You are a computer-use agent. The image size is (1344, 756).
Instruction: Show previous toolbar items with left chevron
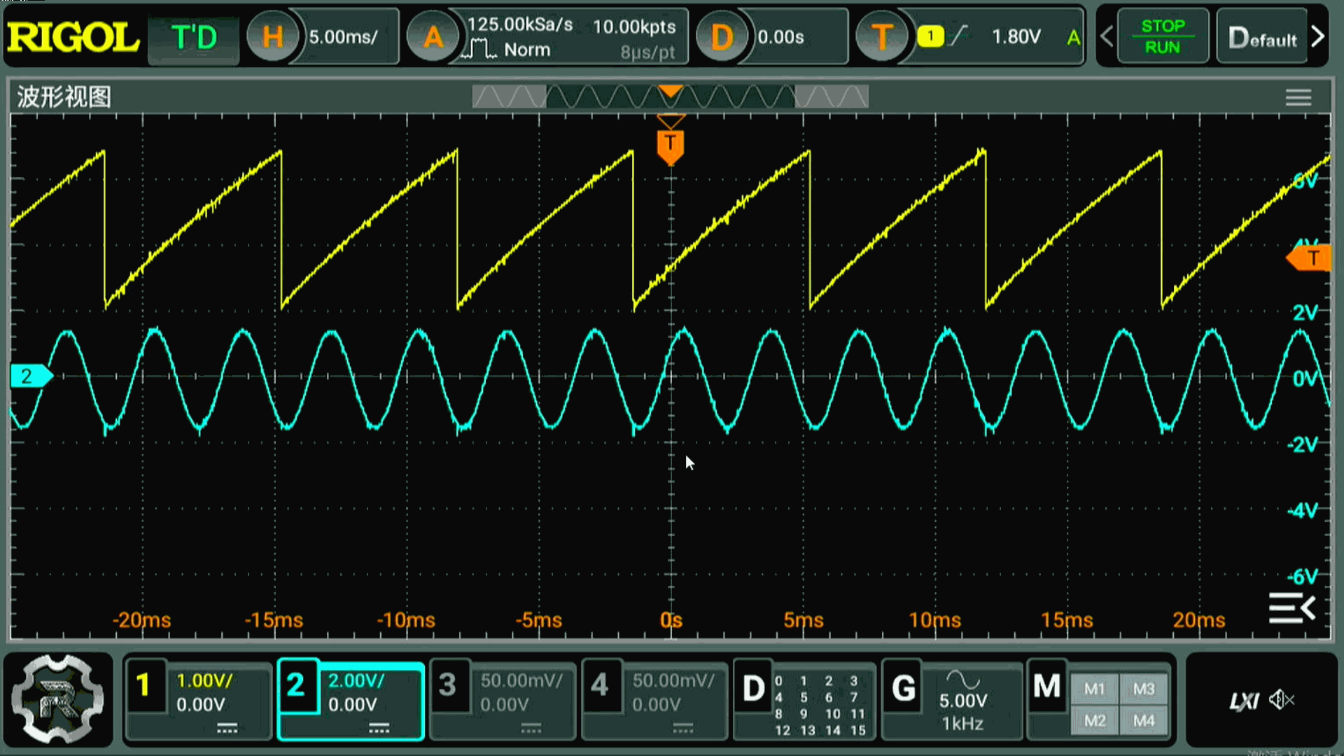[x=1107, y=36]
